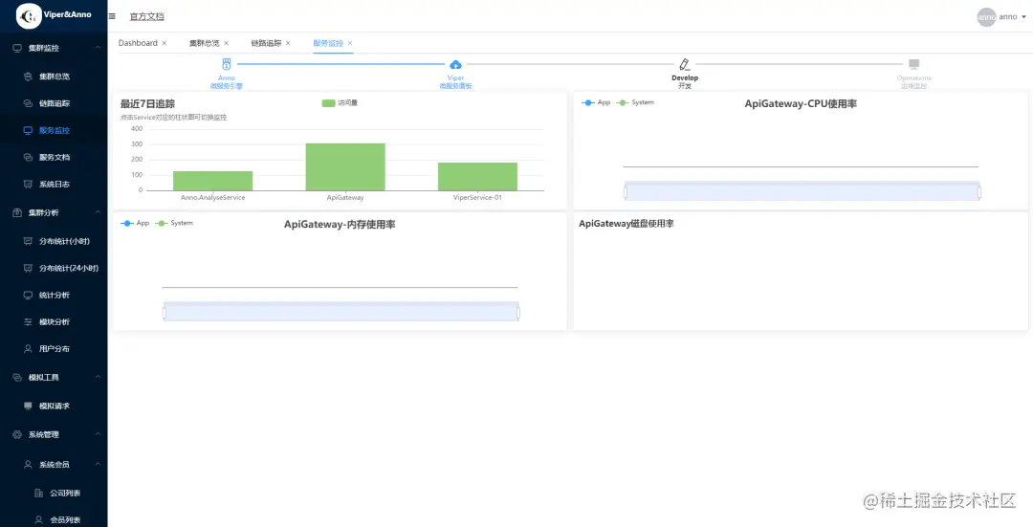Screen dimensions: 1033x527
Task: Click the ViperService-01 bar
Action: pos(477,177)
